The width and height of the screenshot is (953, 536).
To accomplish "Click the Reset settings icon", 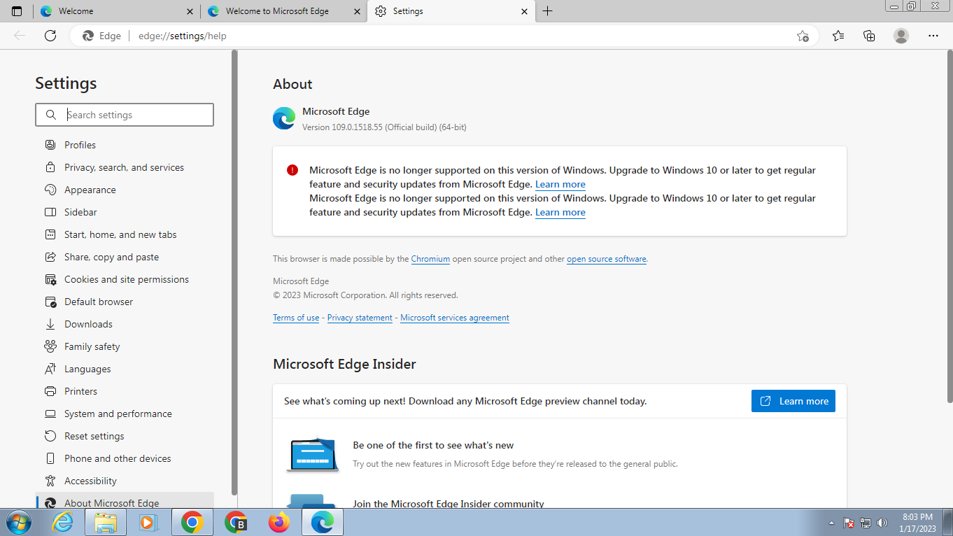I will (50, 436).
